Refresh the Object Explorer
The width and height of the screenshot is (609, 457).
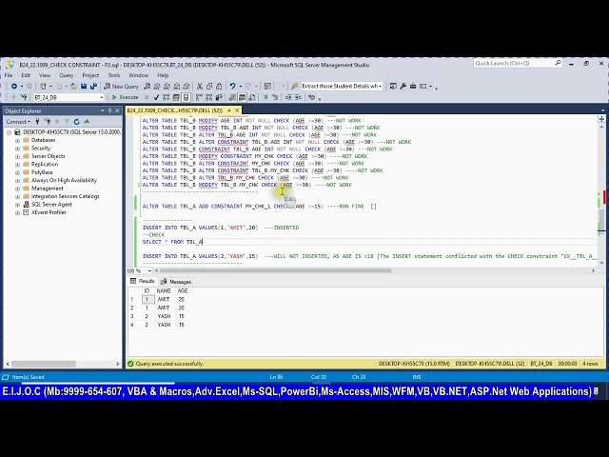click(76, 122)
